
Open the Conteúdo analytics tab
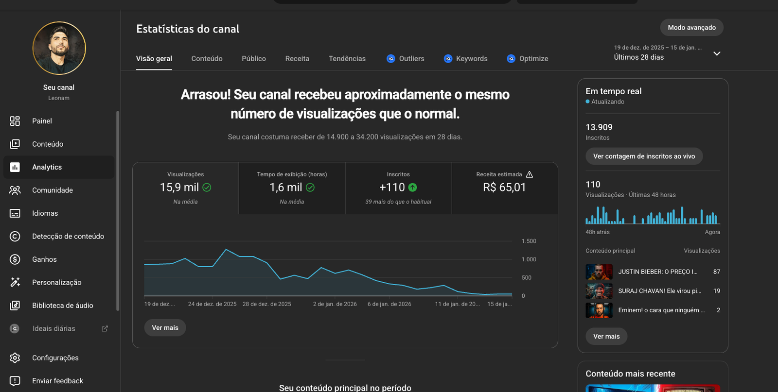207,59
